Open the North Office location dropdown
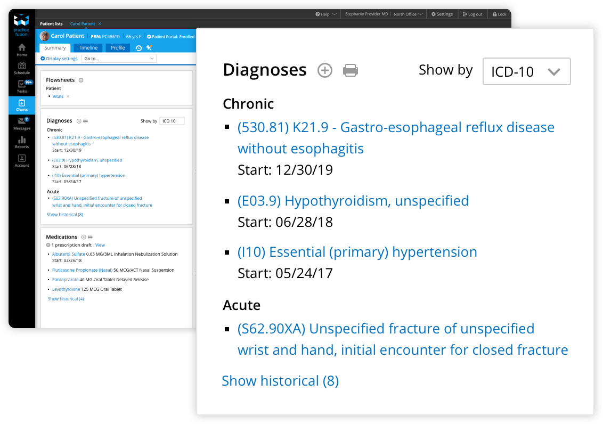This screenshot has width=603, height=424. click(409, 14)
